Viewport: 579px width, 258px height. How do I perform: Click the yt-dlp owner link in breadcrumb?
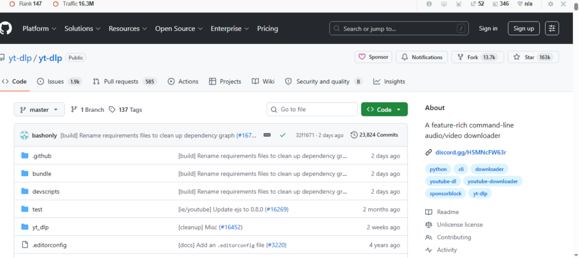coord(20,58)
